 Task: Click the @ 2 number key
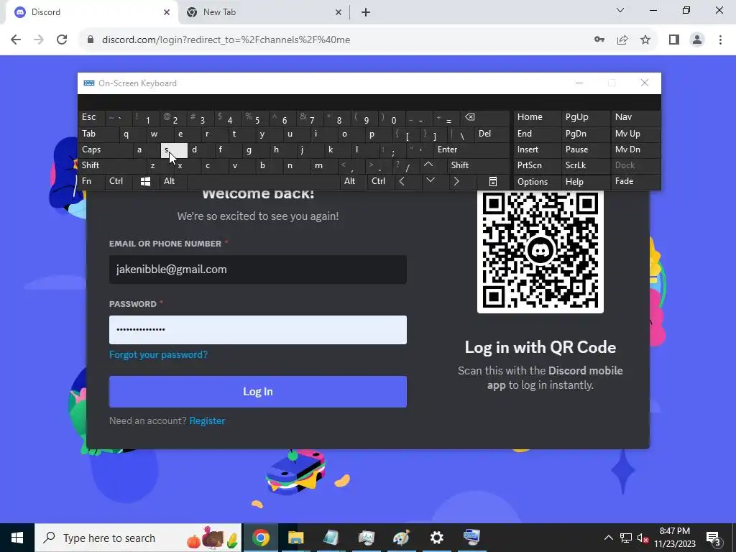click(x=174, y=117)
